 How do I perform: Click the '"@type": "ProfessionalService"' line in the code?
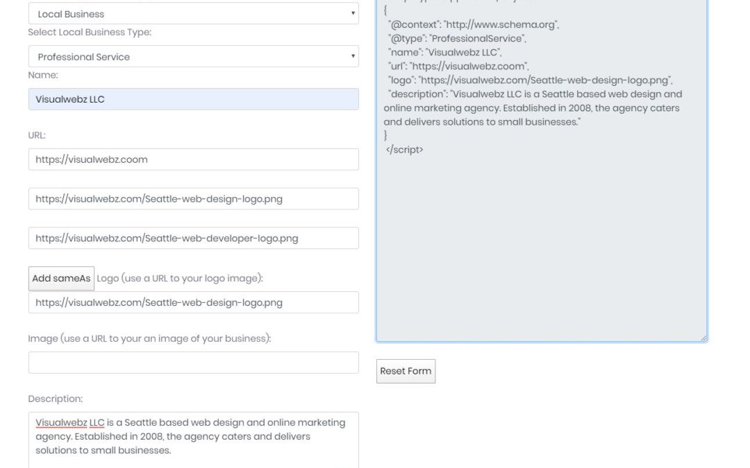[x=457, y=38]
